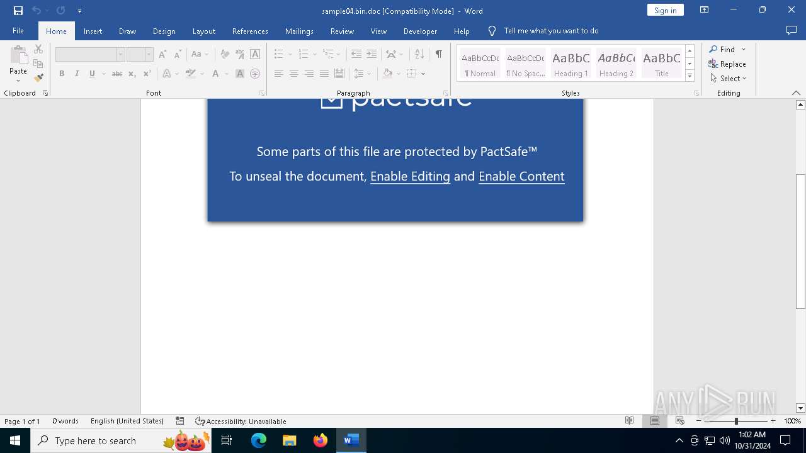Select the Format Painter brush icon

coord(38,78)
